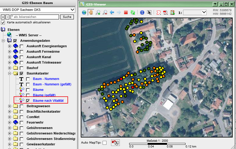
Task: Select the pan hand tool
Action: (x=91, y=12)
